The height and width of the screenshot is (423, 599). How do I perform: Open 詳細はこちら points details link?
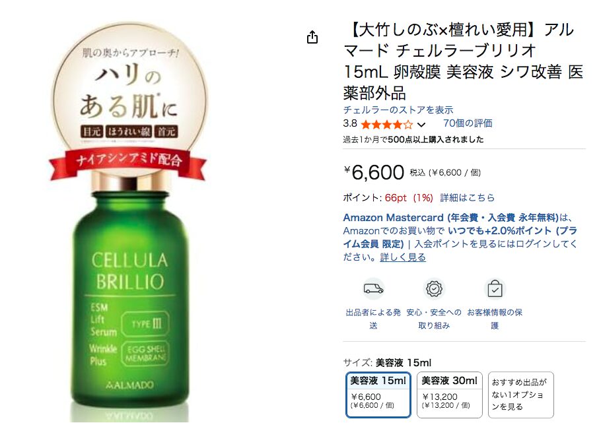click(467, 197)
